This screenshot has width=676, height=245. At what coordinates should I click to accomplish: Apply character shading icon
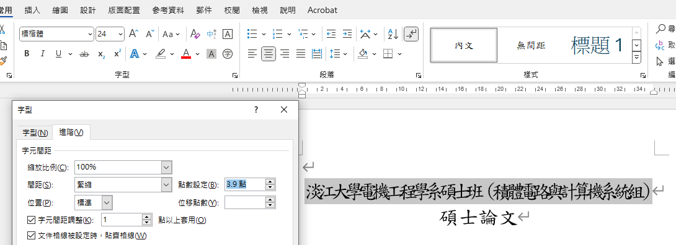211,54
